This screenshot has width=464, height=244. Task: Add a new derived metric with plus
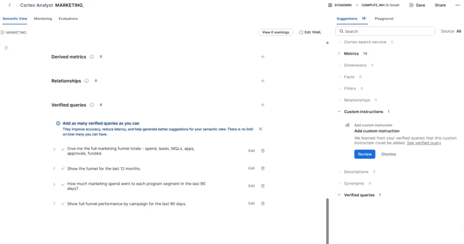point(263,56)
